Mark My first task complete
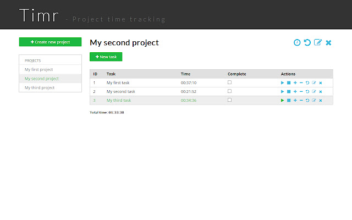 tap(229, 82)
